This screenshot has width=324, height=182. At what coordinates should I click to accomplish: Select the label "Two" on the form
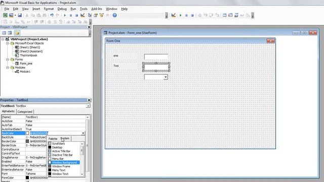click(x=116, y=66)
